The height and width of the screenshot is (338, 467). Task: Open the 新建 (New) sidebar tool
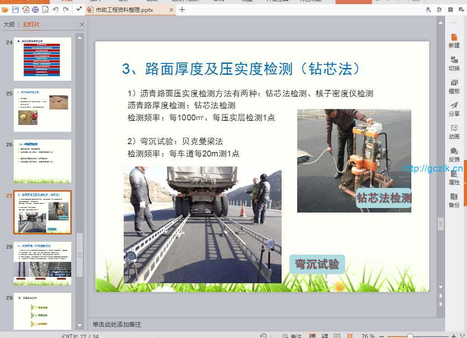point(454,41)
